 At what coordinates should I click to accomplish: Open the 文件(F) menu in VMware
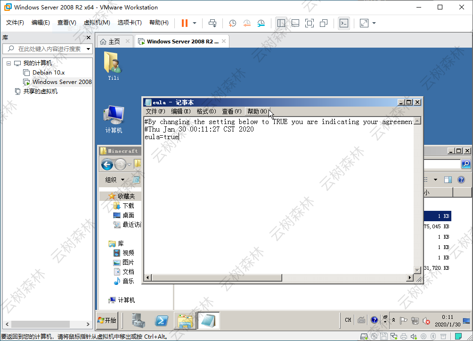[15, 23]
